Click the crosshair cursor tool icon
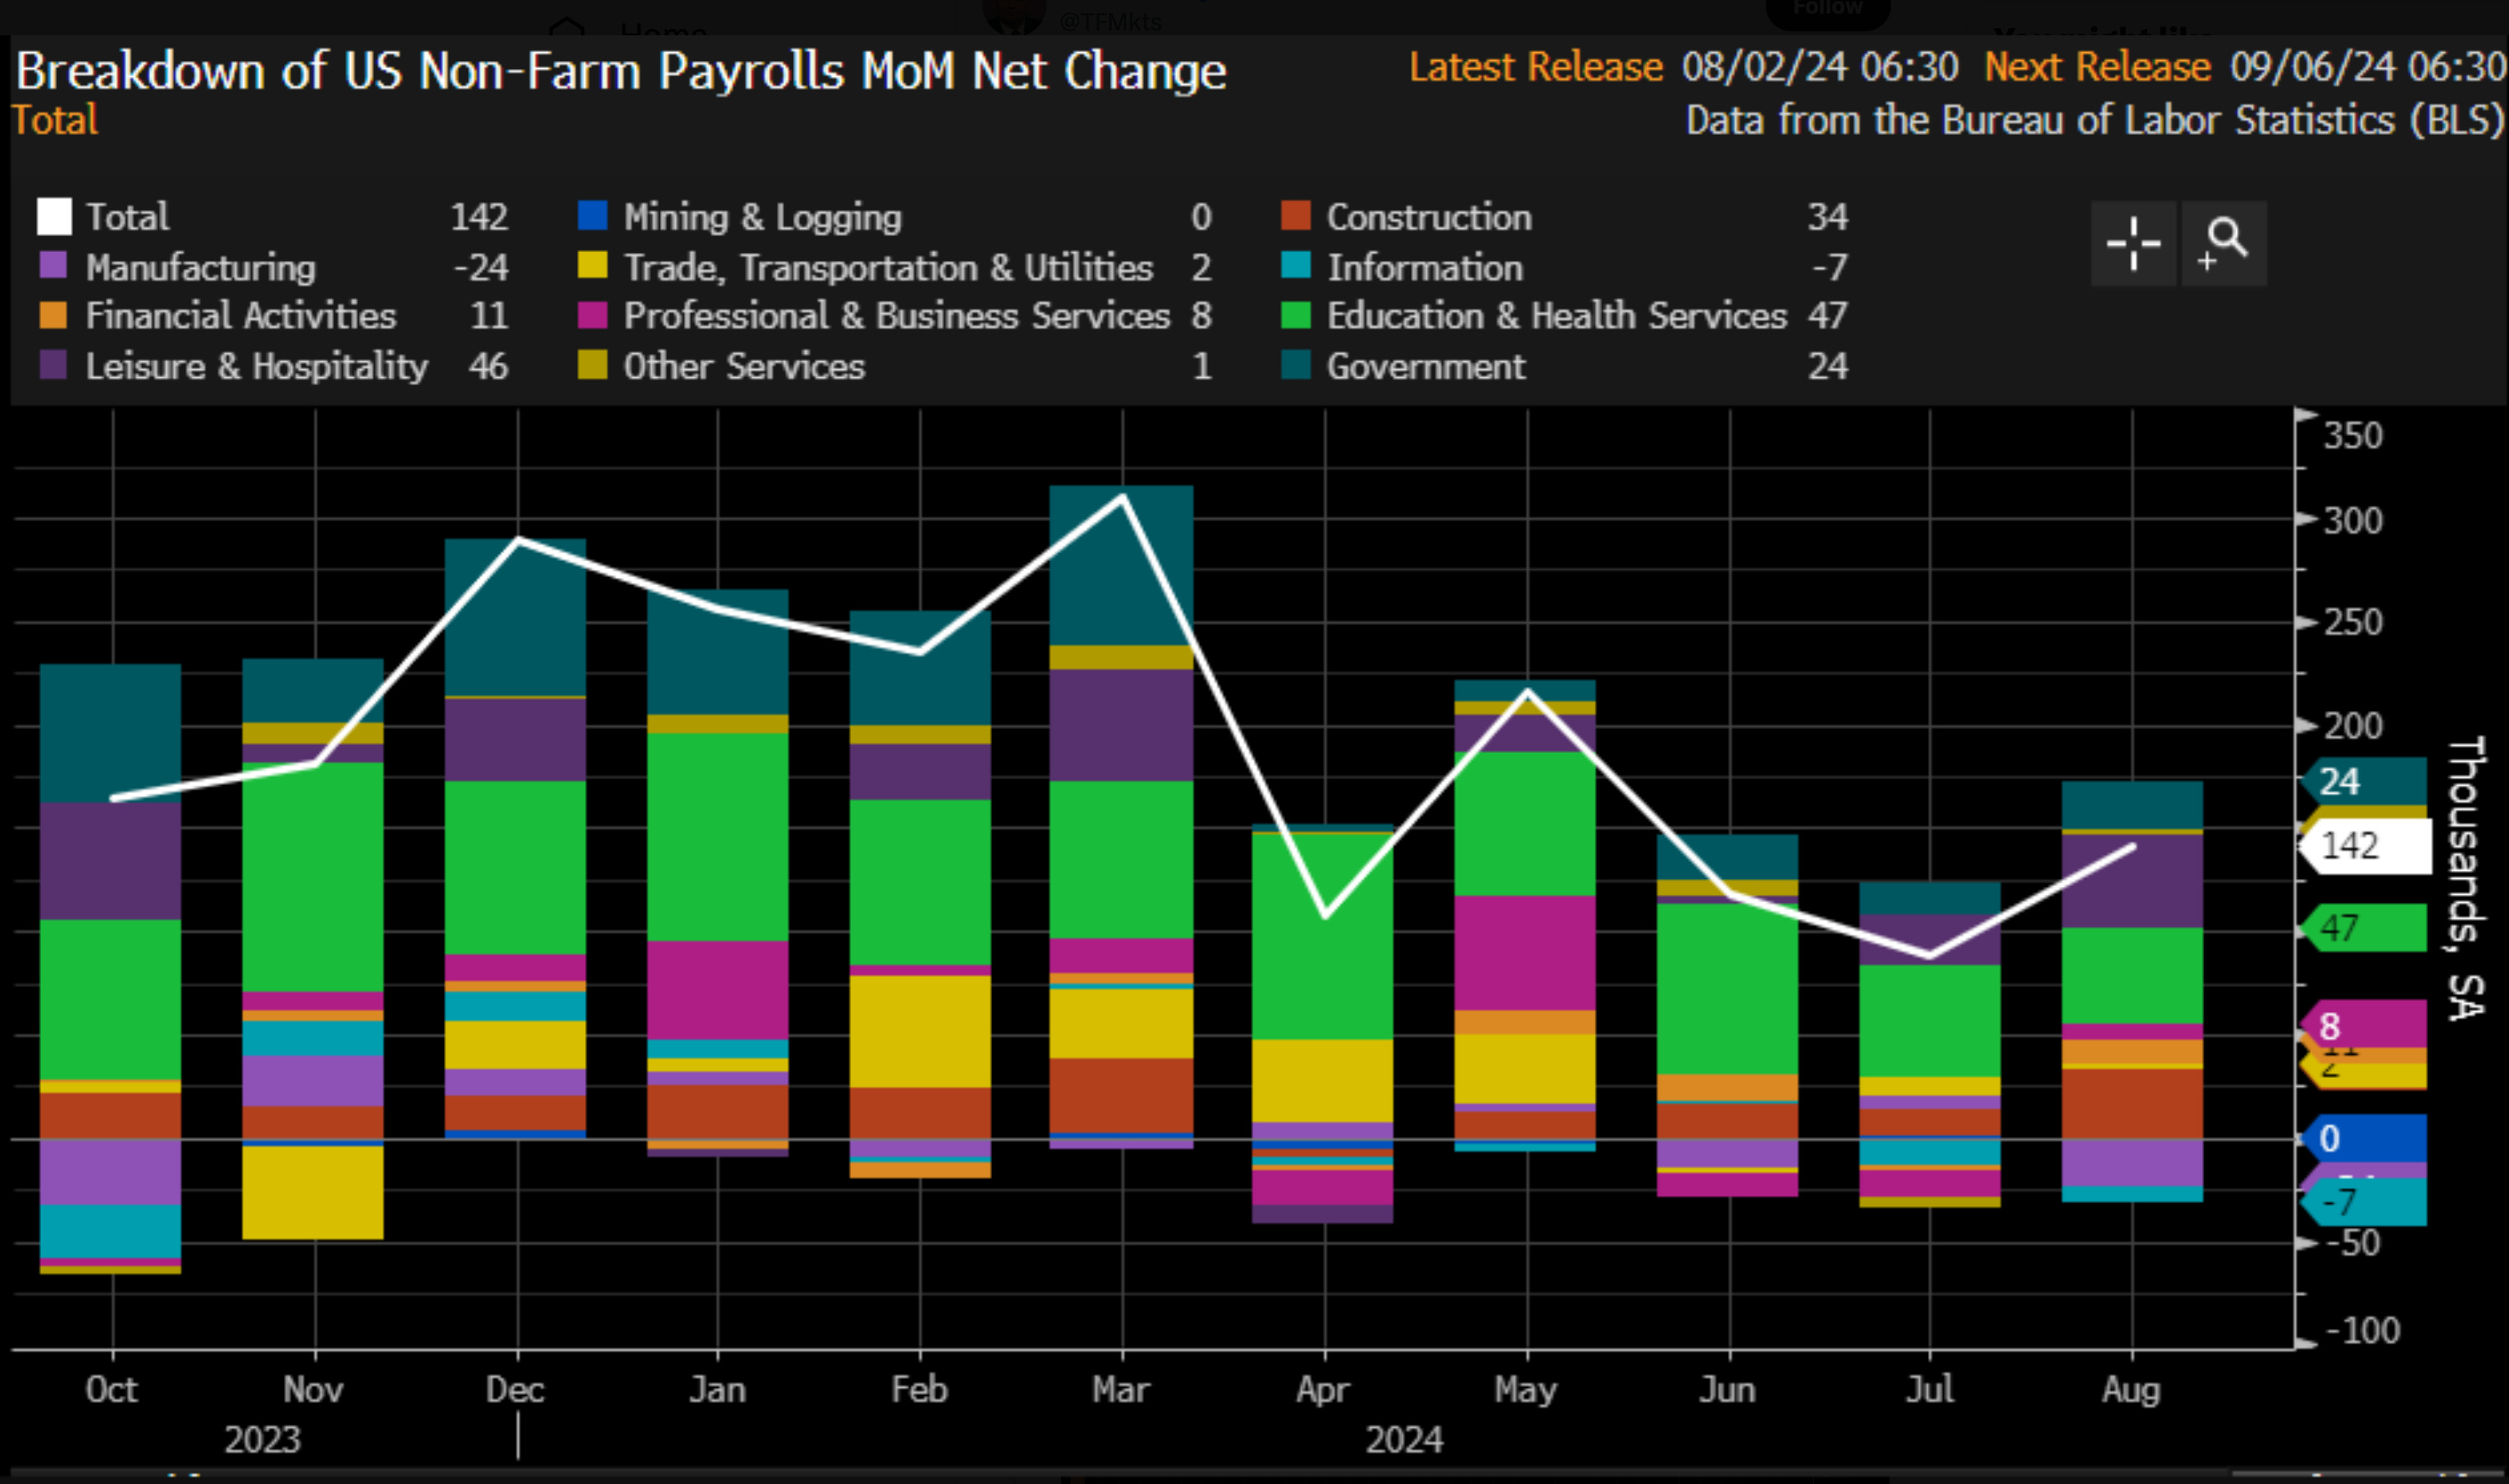Viewport: 2509px width, 1484px height. 2132,243
